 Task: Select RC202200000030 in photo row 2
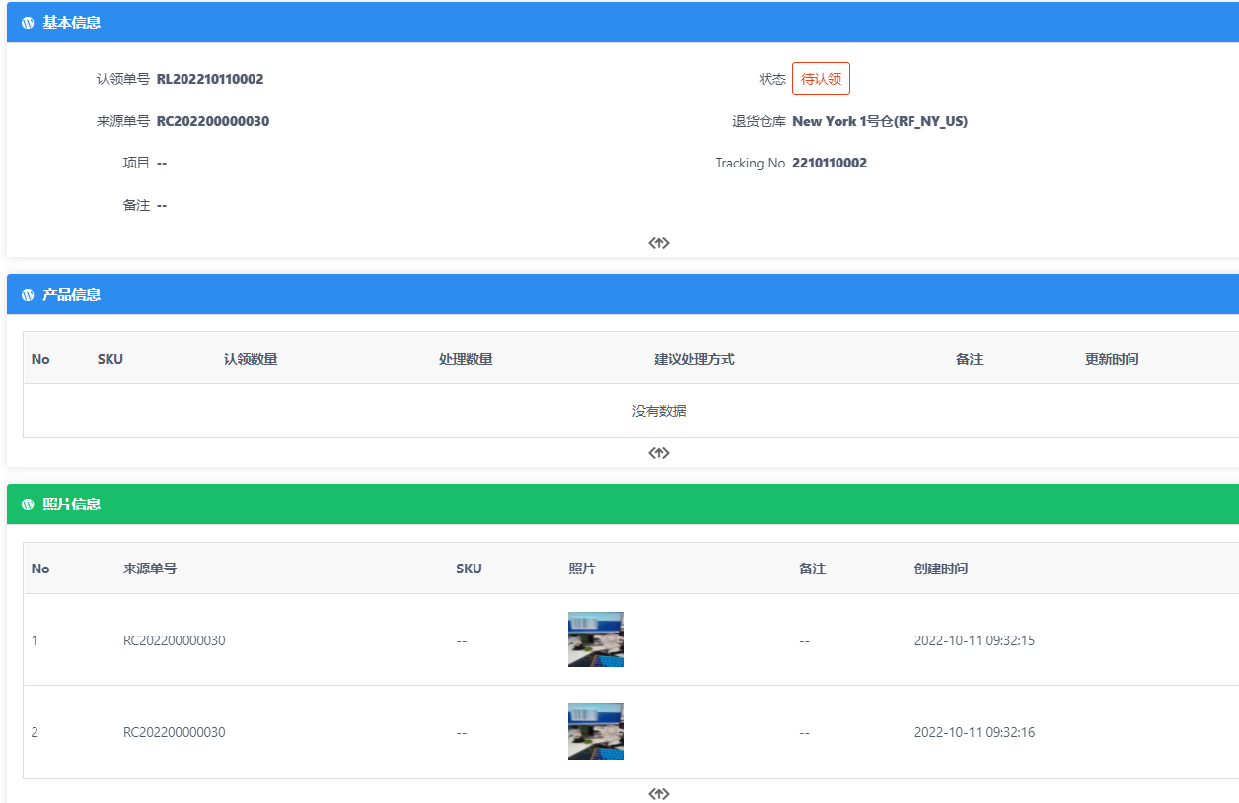pyautogui.click(x=175, y=732)
